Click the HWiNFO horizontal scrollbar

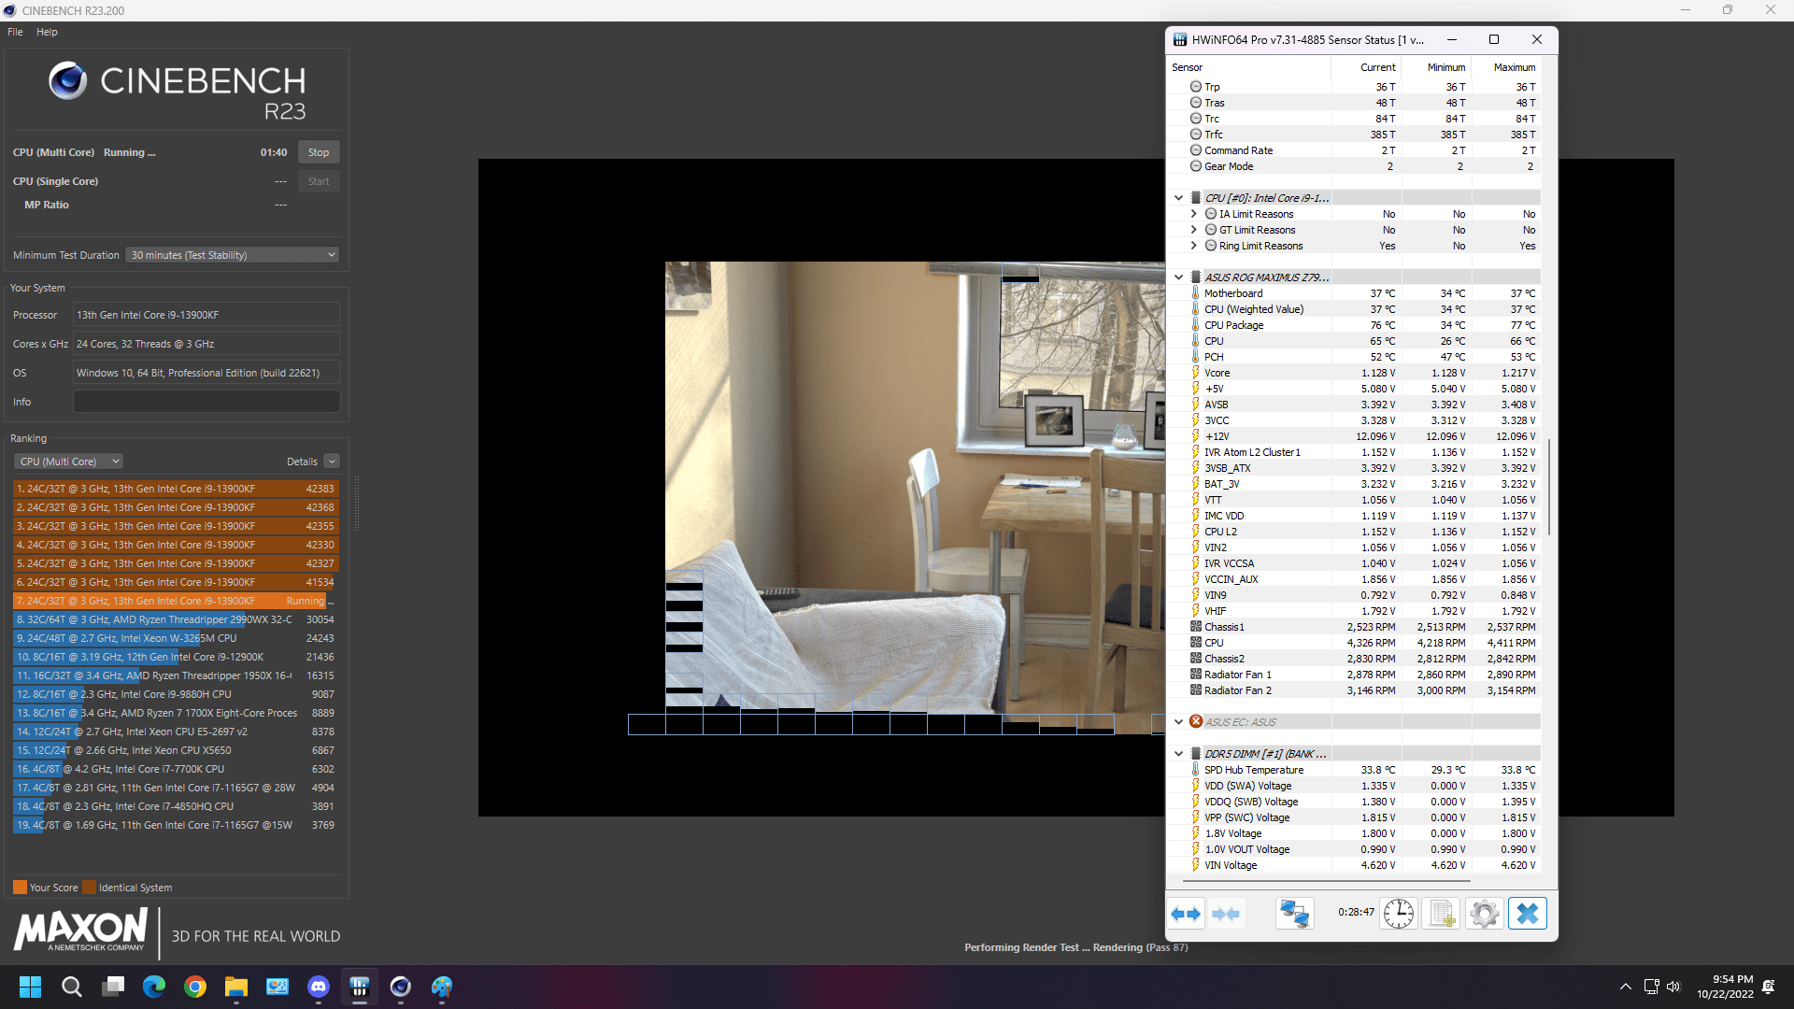point(1327,880)
